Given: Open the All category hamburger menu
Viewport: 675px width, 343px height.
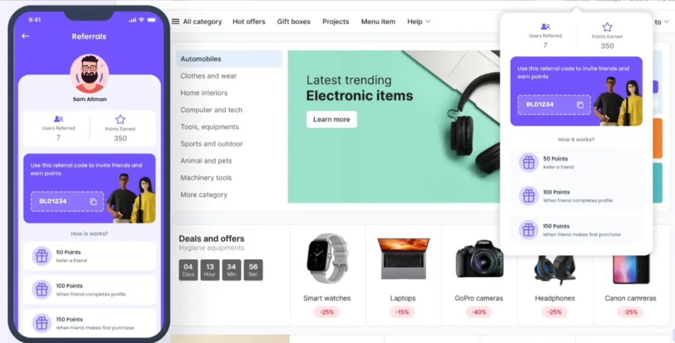Looking at the screenshot, I should [x=175, y=21].
